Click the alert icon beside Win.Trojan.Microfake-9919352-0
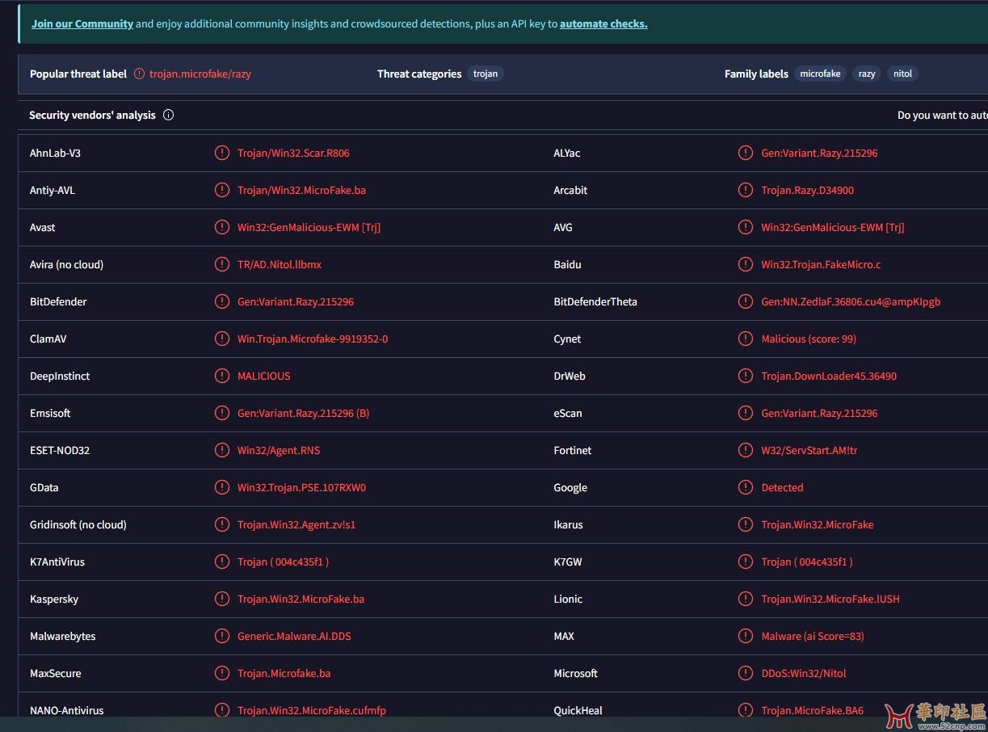 222,339
